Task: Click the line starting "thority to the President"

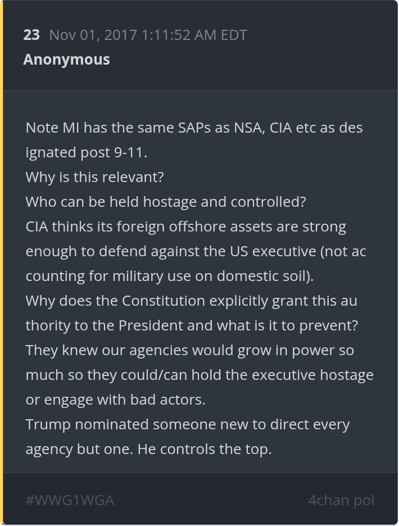Action: pos(193,325)
